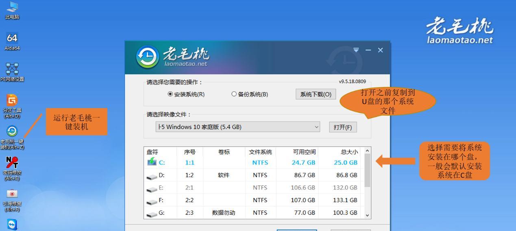Click the drive list scrollbar thumb
Screen dimensions: 516x231
click(367, 171)
